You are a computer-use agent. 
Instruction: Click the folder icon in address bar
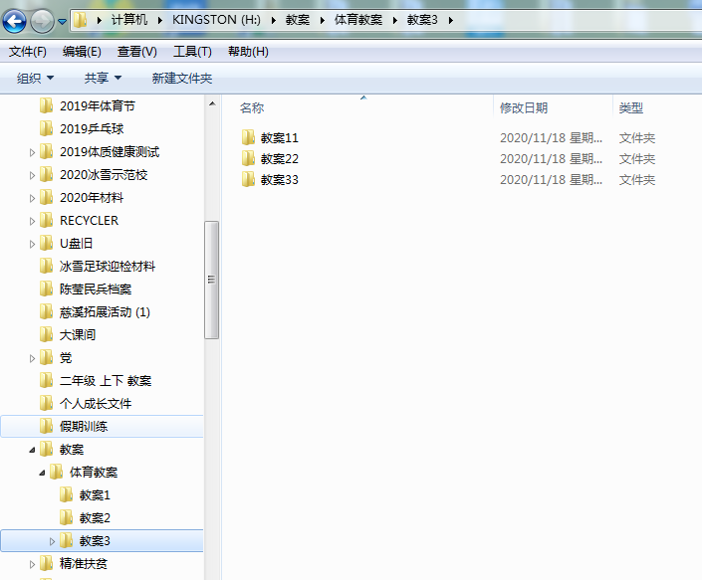[x=80, y=20]
